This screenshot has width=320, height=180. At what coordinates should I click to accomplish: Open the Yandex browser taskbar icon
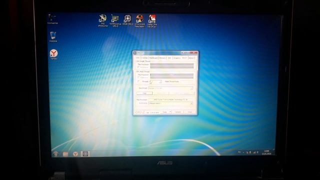[75, 154]
